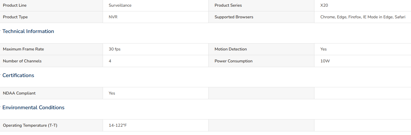Click the Motion Detection label

pyautogui.click(x=231, y=49)
